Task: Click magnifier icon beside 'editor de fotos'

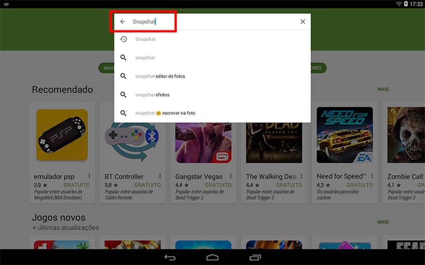Action: [124, 76]
